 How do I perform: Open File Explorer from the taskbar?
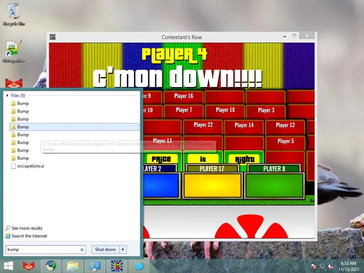tap(73, 266)
